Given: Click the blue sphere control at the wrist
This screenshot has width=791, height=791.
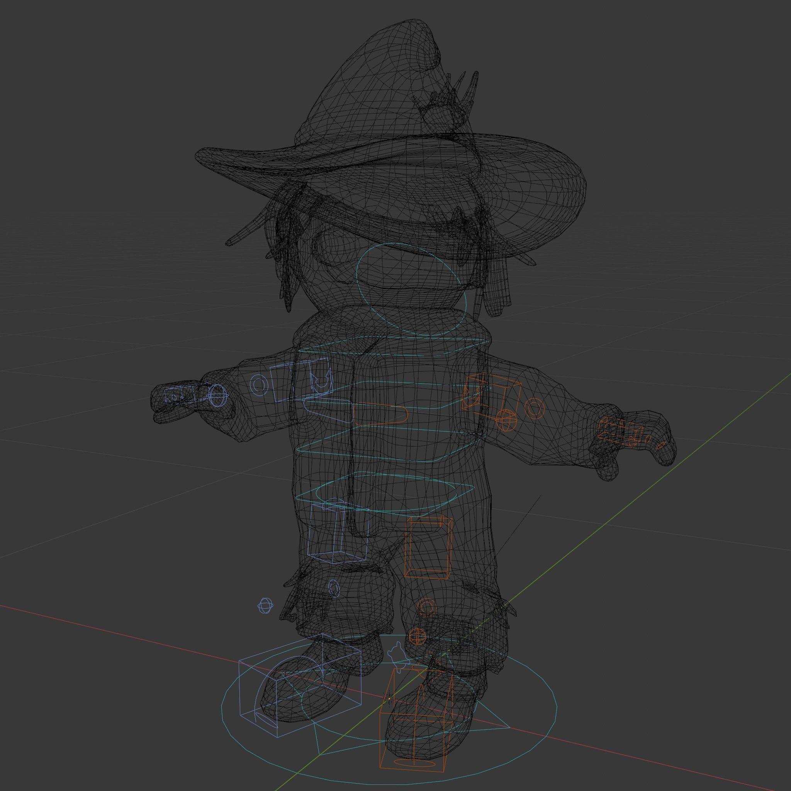Looking at the screenshot, I should pyautogui.click(x=217, y=395).
